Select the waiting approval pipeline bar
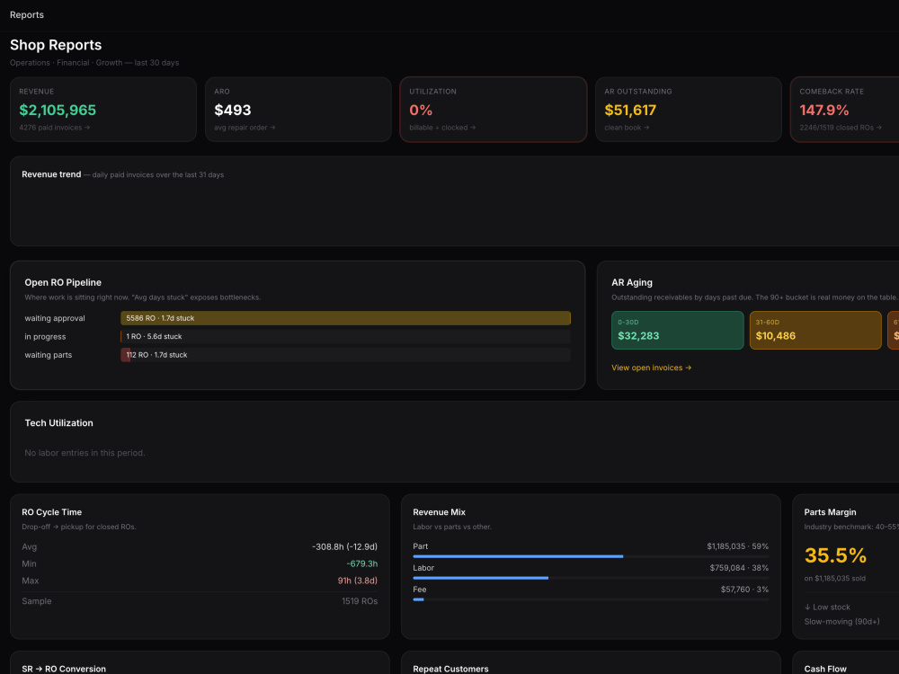Viewport: 899px width, 674px height. pyautogui.click(x=346, y=318)
